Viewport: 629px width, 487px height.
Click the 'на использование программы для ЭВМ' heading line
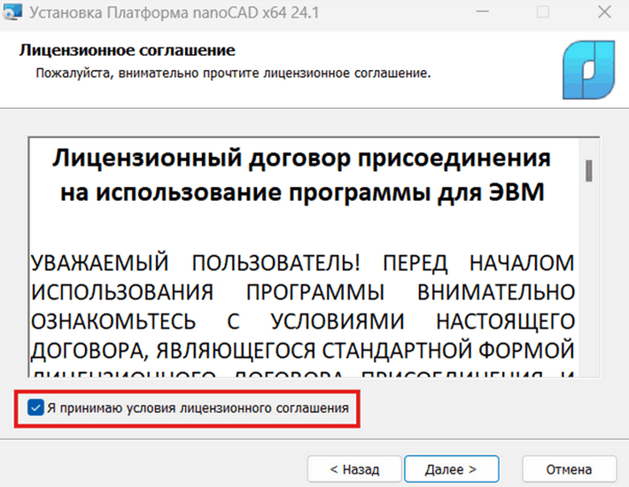[302, 192]
